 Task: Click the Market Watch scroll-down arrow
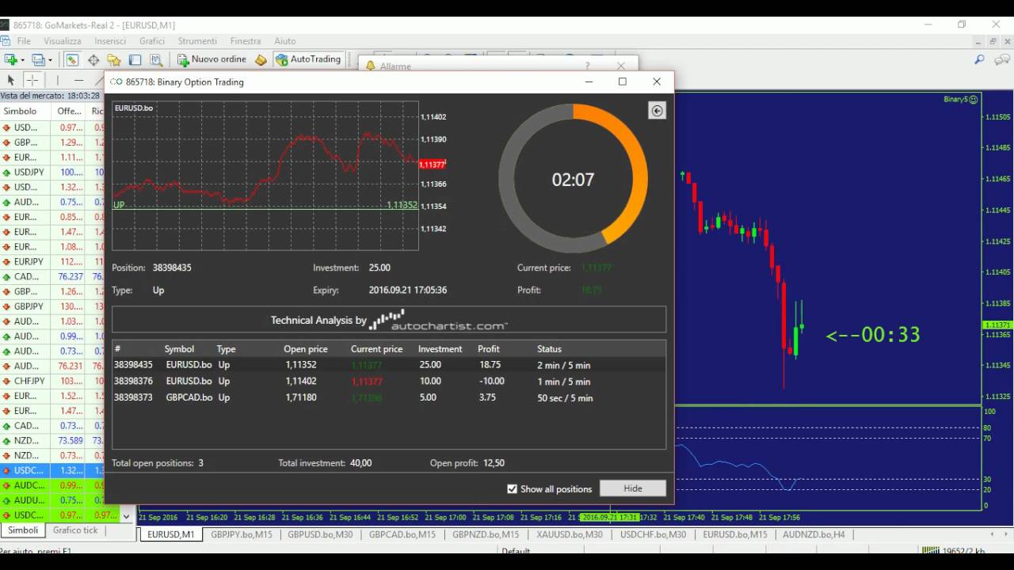(x=126, y=516)
